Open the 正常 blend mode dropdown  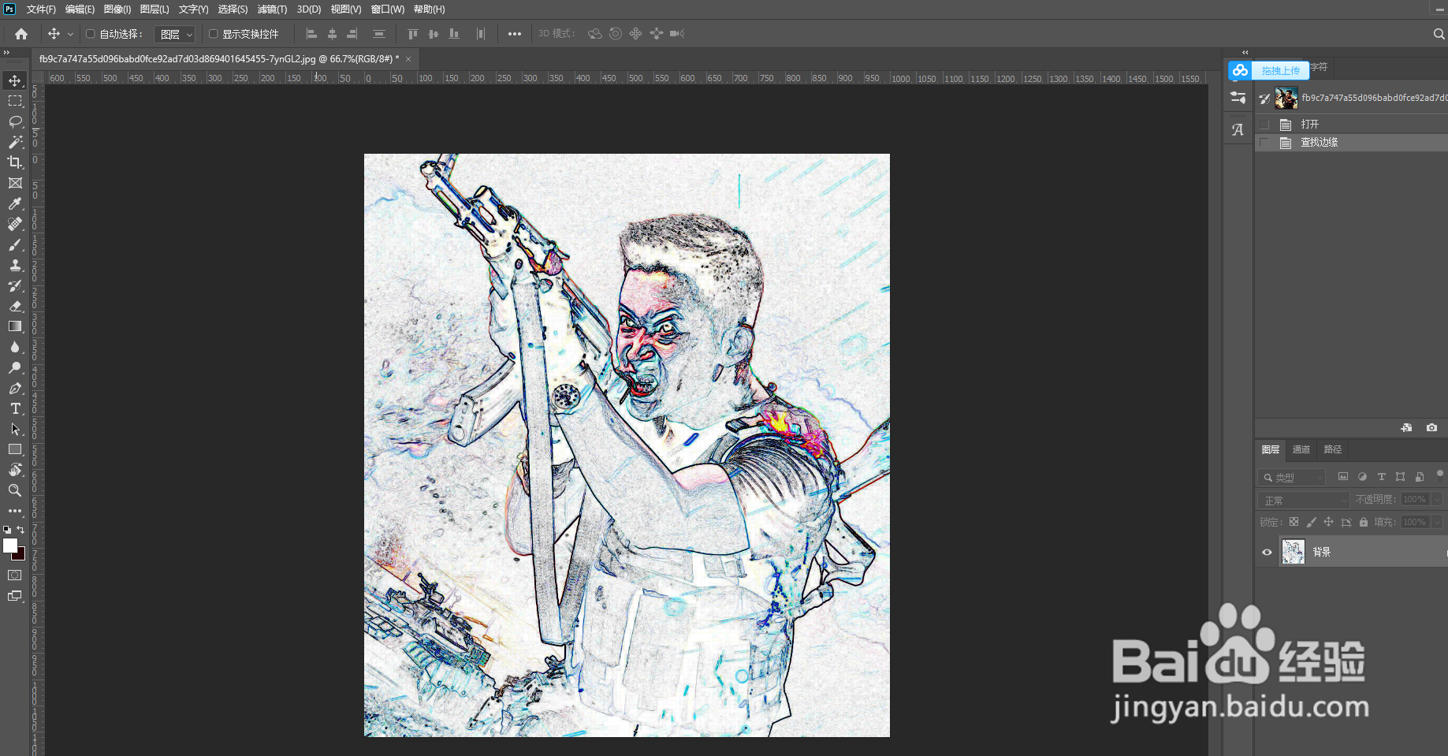[1305, 500]
